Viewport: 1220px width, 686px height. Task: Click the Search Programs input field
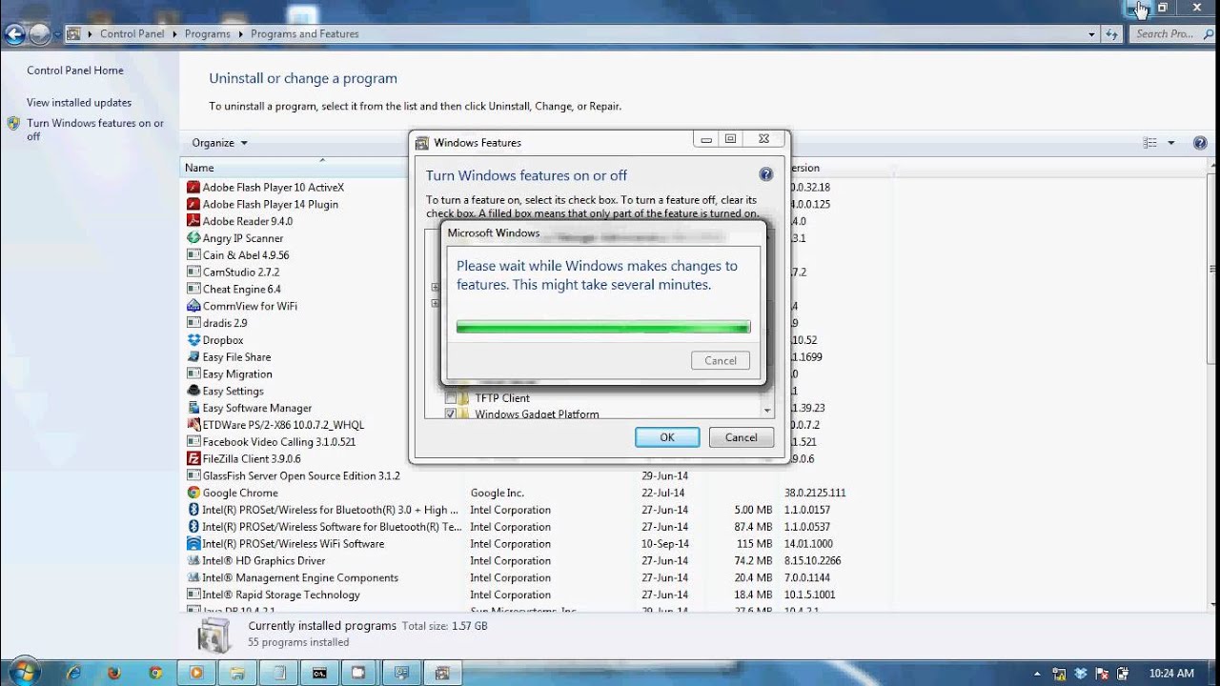click(1174, 34)
